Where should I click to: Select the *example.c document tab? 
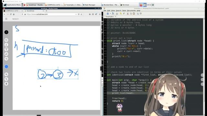110,17
